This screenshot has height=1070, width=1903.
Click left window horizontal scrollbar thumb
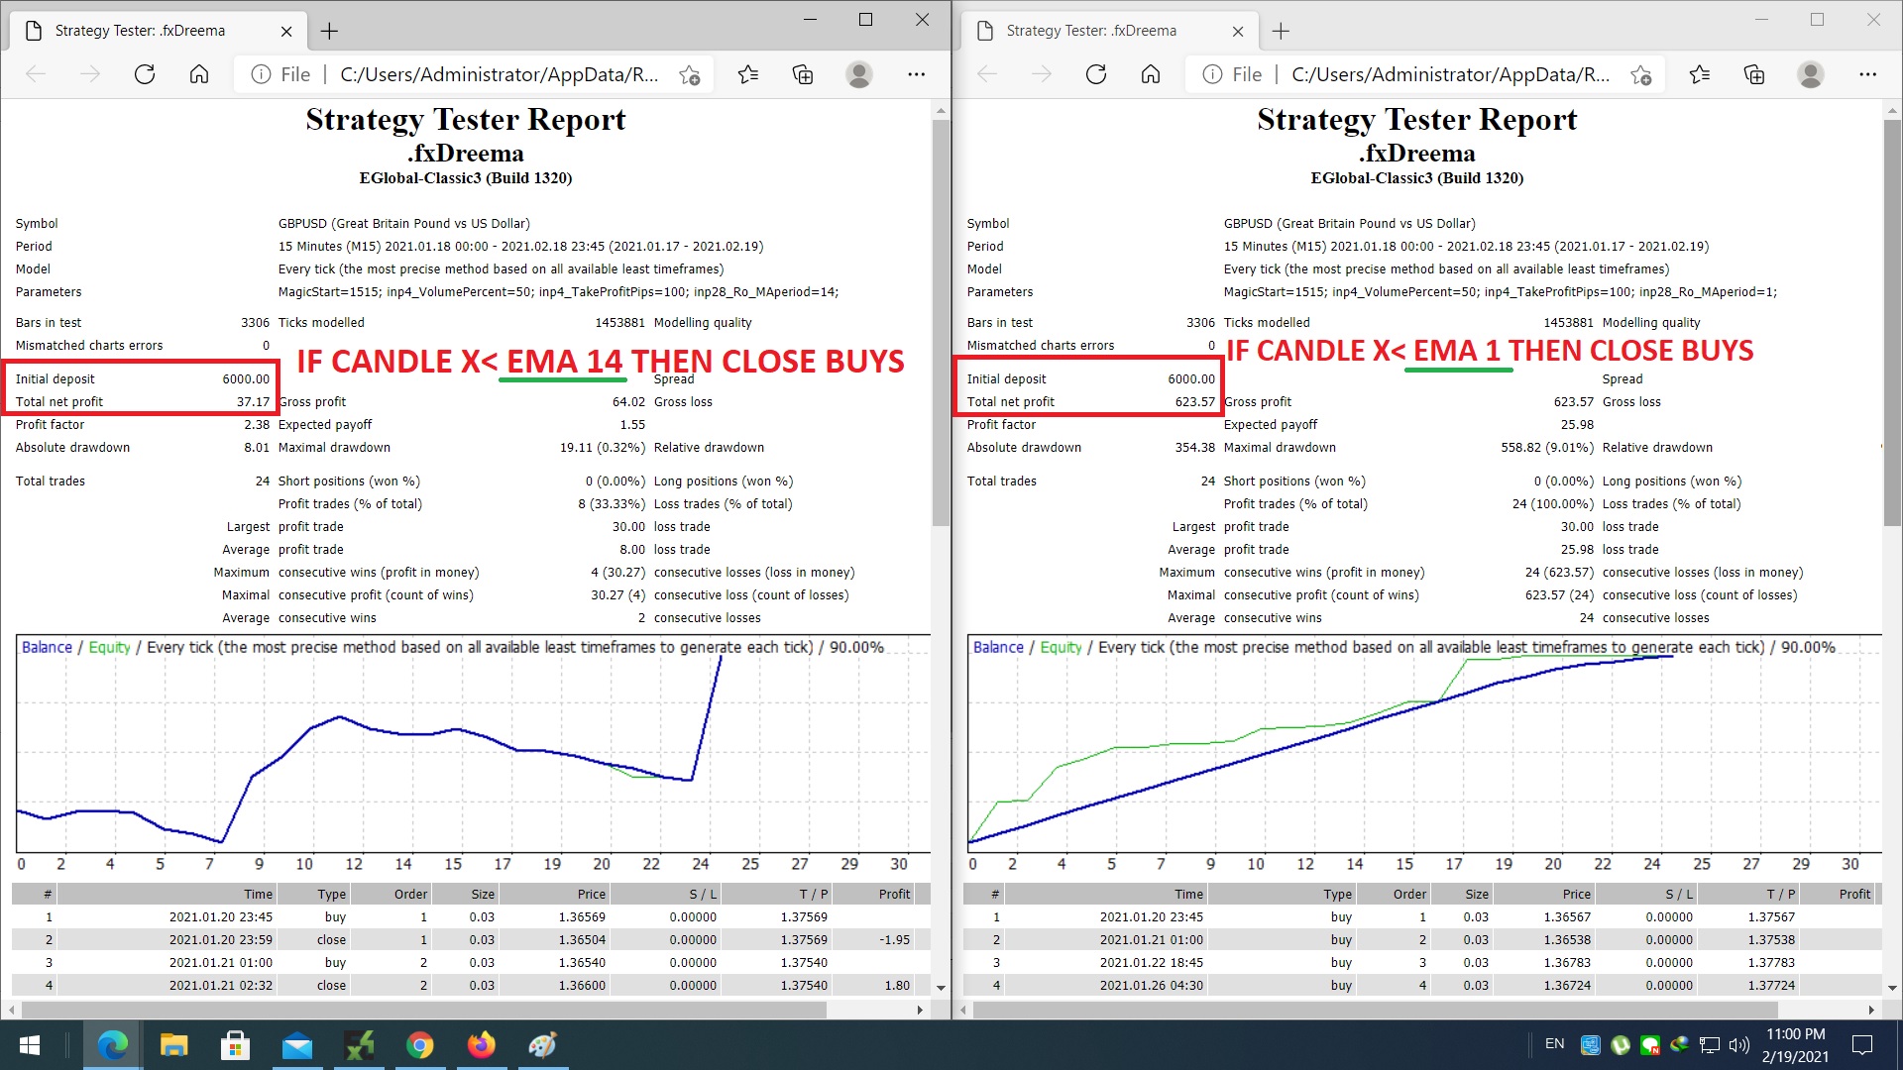point(424,1010)
